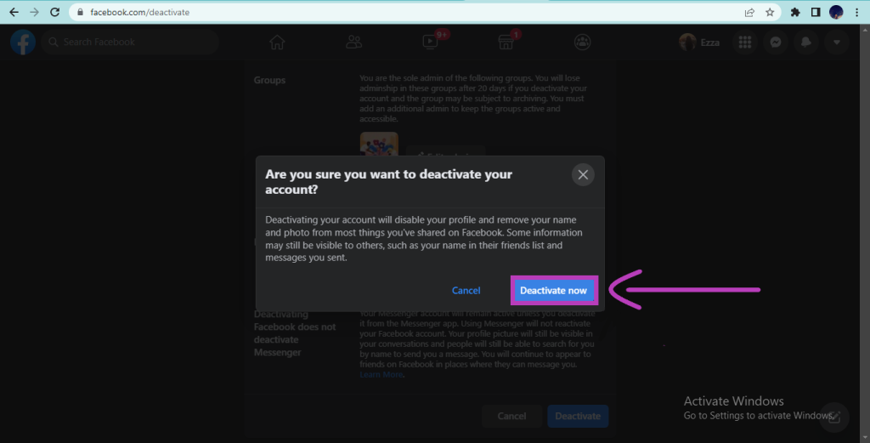The image size is (870, 443).
Task: Click the padlock site info icon
Action: 81,12
